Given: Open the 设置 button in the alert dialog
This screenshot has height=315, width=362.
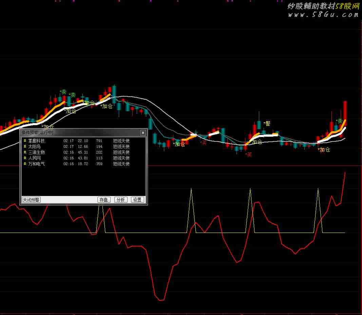Looking at the screenshot, I should click(x=137, y=200).
